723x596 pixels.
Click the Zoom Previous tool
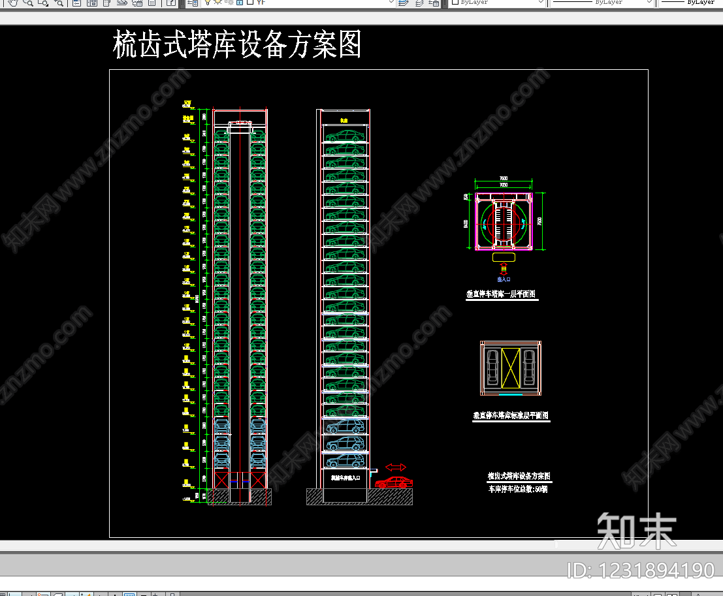tap(59, 3)
